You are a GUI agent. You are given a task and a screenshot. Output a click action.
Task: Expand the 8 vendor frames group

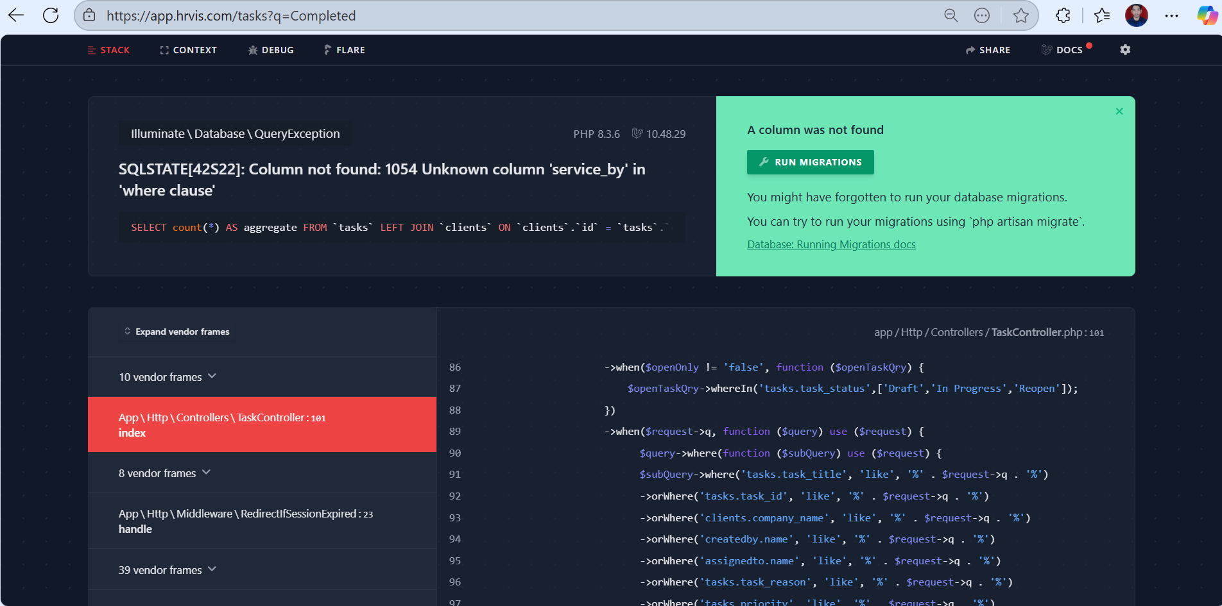point(164,473)
